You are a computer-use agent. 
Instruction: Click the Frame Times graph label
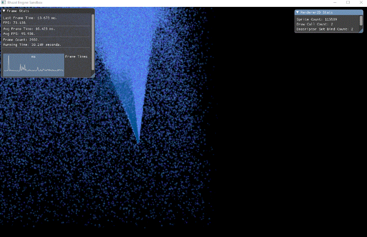[x=76, y=56]
